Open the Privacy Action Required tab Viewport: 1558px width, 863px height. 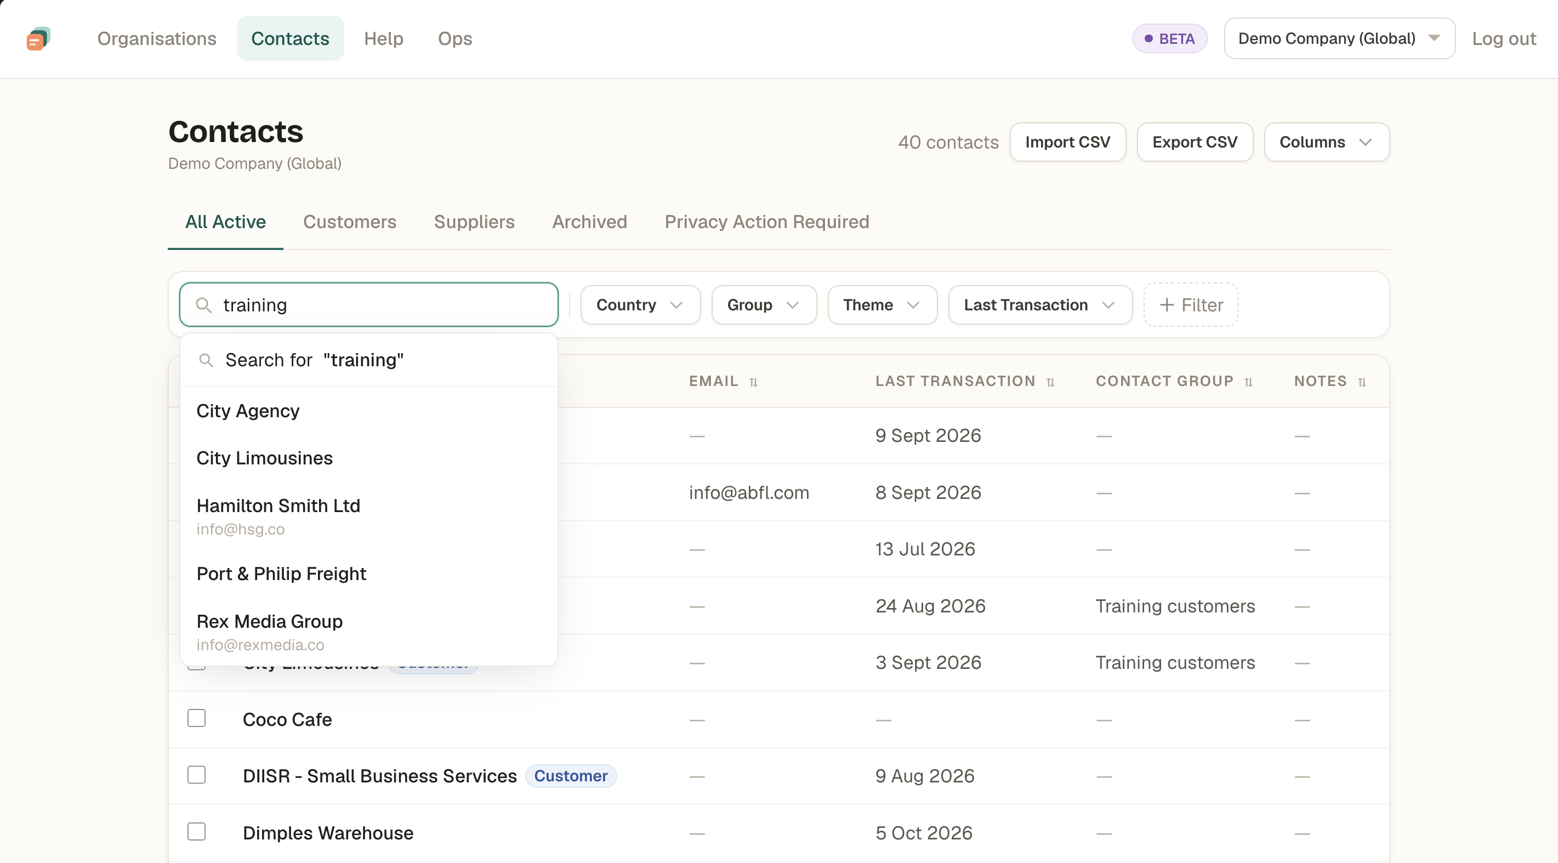(x=767, y=222)
